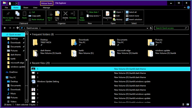Open kartik folder in navigation pane
Image resolution: width=192 pixels, height=108 pixels.
12,59
